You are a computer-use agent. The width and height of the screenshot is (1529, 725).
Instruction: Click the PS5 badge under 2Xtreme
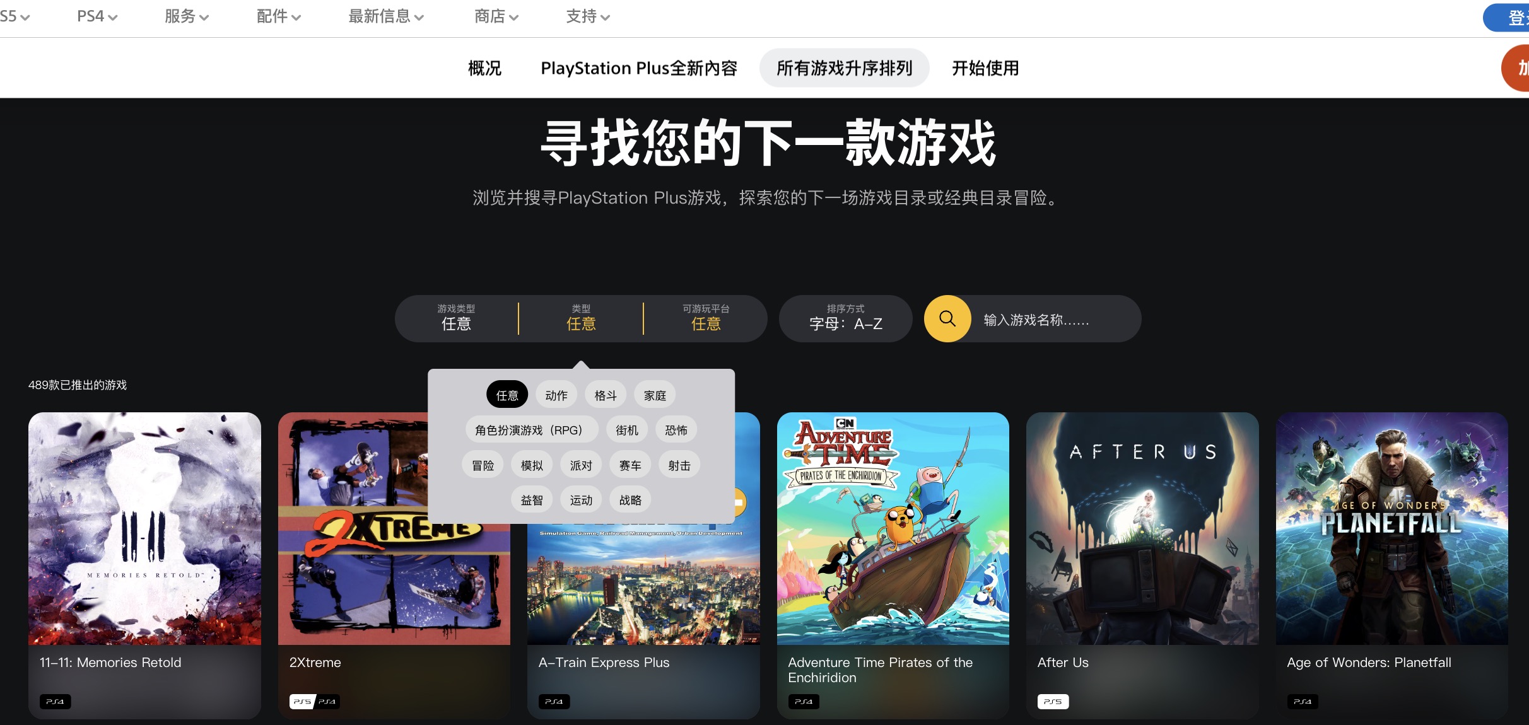pyautogui.click(x=302, y=702)
